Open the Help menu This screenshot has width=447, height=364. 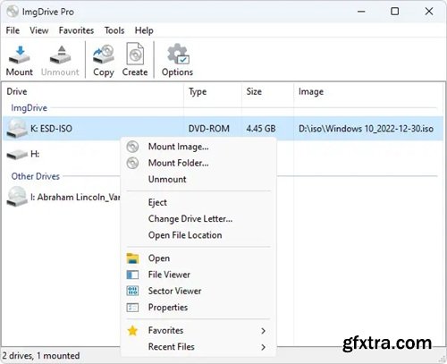[144, 30]
